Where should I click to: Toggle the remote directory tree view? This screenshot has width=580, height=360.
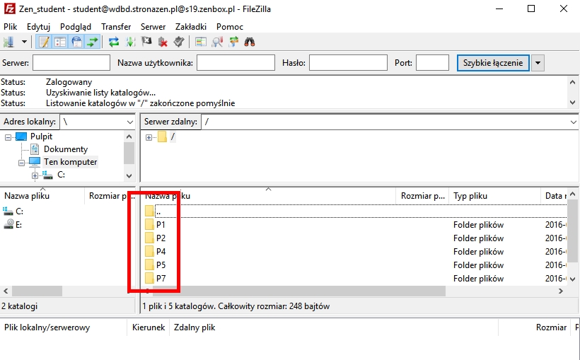coord(76,42)
